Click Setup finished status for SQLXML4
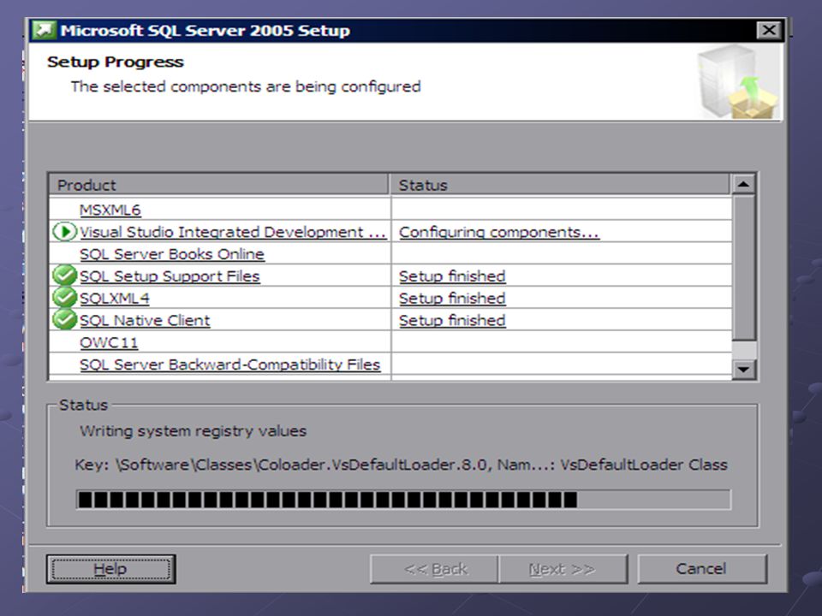The image size is (822, 616). pyautogui.click(x=452, y=298)
